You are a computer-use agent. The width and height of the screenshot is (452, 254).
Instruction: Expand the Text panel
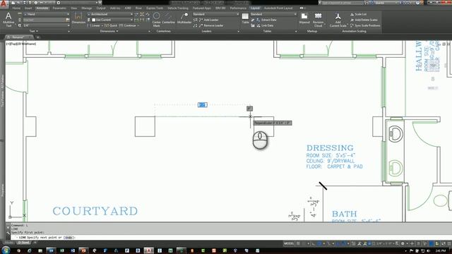[x=34, y=31]
